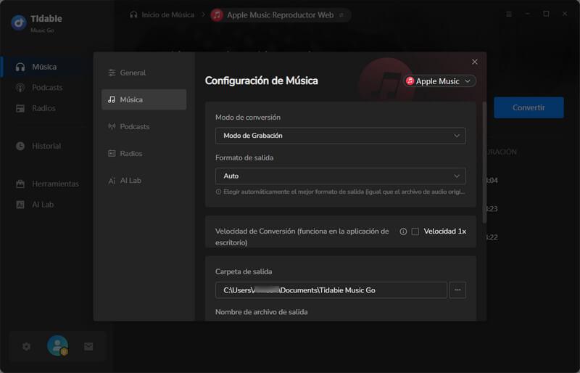Click the info icon beside Velocidad 1x
Screen dimensions: 580x373
pyautogui.click(x=403, y=231)
